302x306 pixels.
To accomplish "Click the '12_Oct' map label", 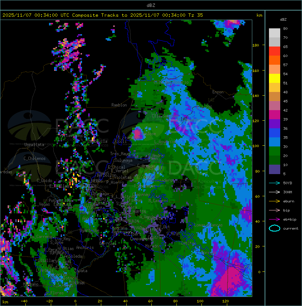I will point(163,227).
